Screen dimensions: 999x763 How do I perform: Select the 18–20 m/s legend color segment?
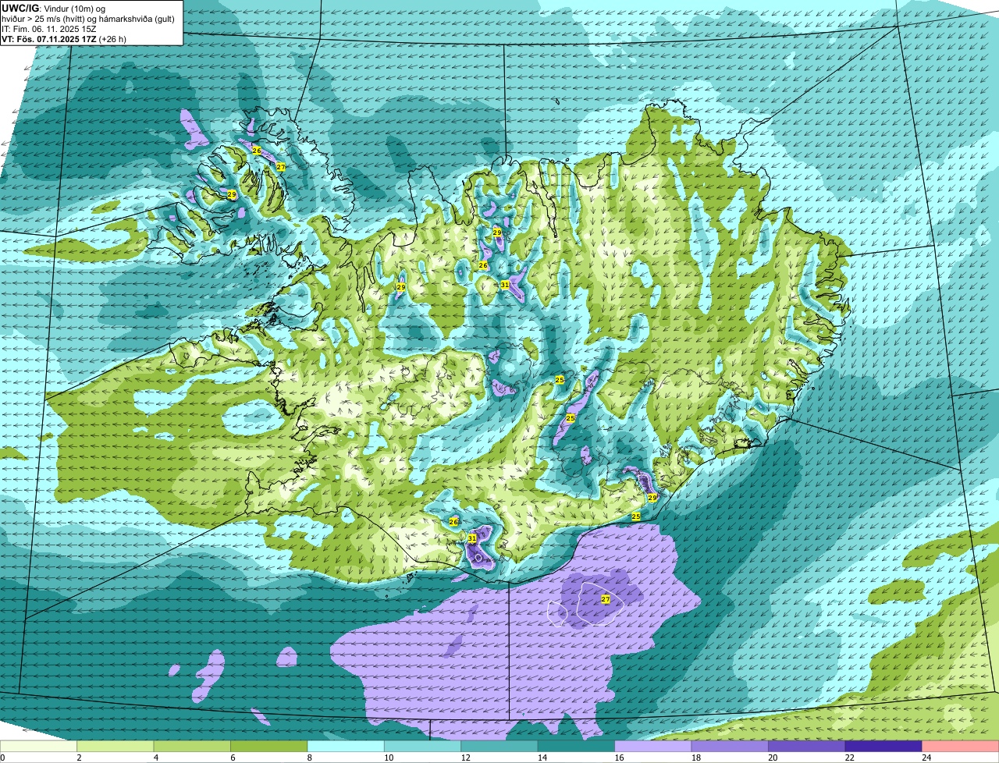pos(730,746)
